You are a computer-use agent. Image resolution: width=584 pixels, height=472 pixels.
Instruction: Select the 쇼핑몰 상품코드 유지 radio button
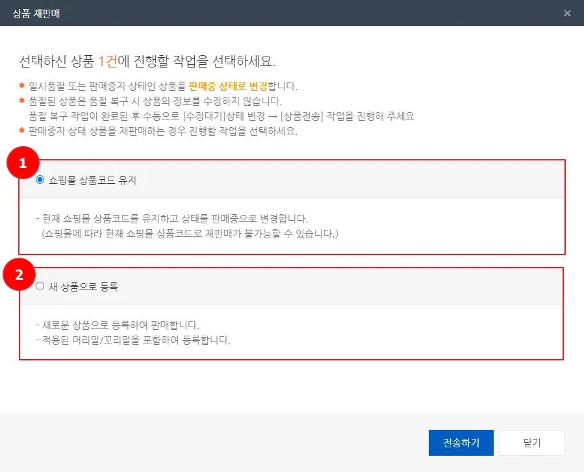(x=40, y=180)
